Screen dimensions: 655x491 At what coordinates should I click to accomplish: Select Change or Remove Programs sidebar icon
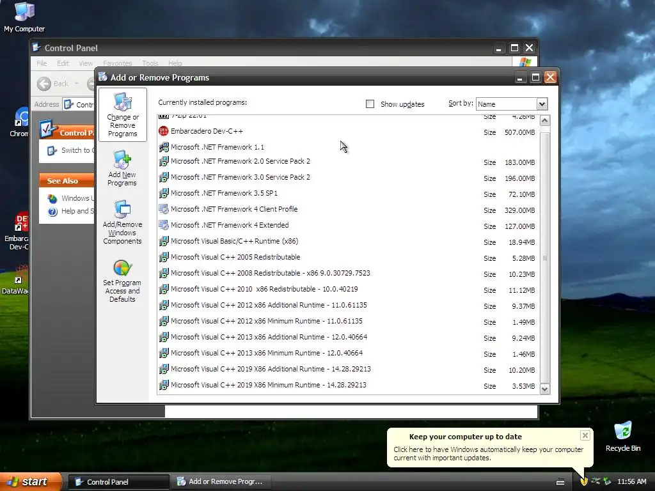click(122, 115)
